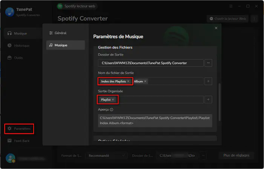Open the hamburger menu in title bar
The image size is (264, 169).
tap(231, 6)
